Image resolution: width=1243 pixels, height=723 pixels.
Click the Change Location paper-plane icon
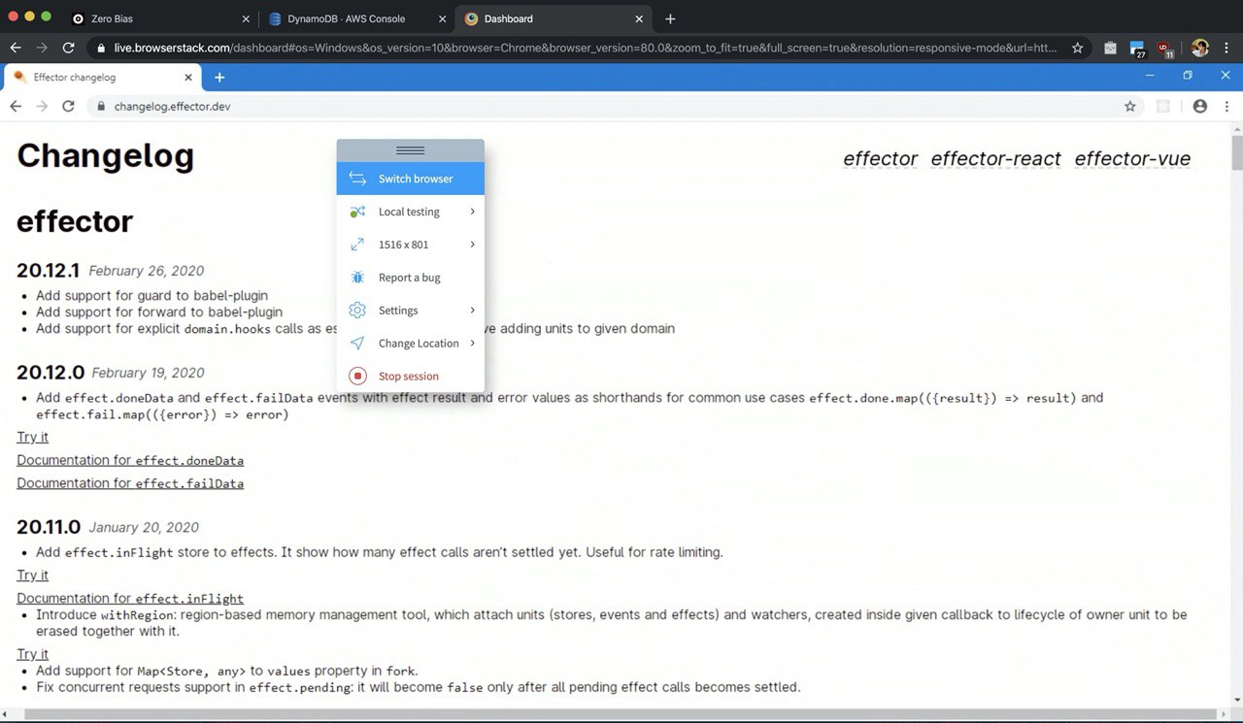click(357, 344)
